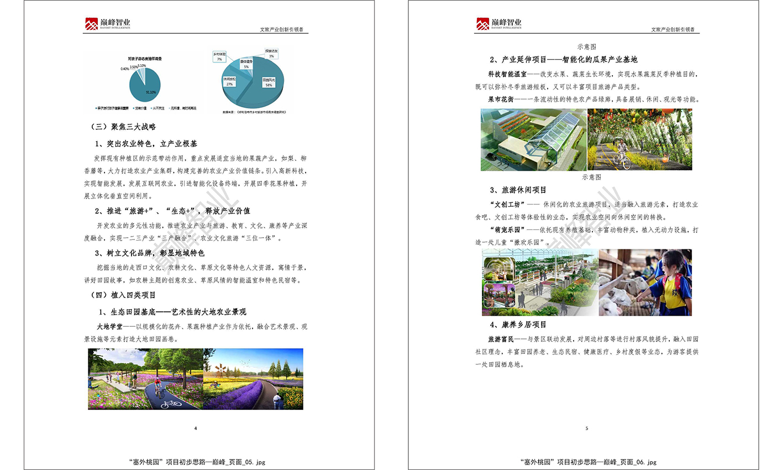Click the bold term 科技智能温室

coord(507,74)
